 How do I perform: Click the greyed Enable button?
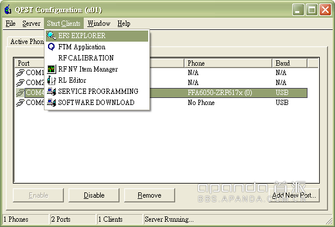[x=38, y=195]
